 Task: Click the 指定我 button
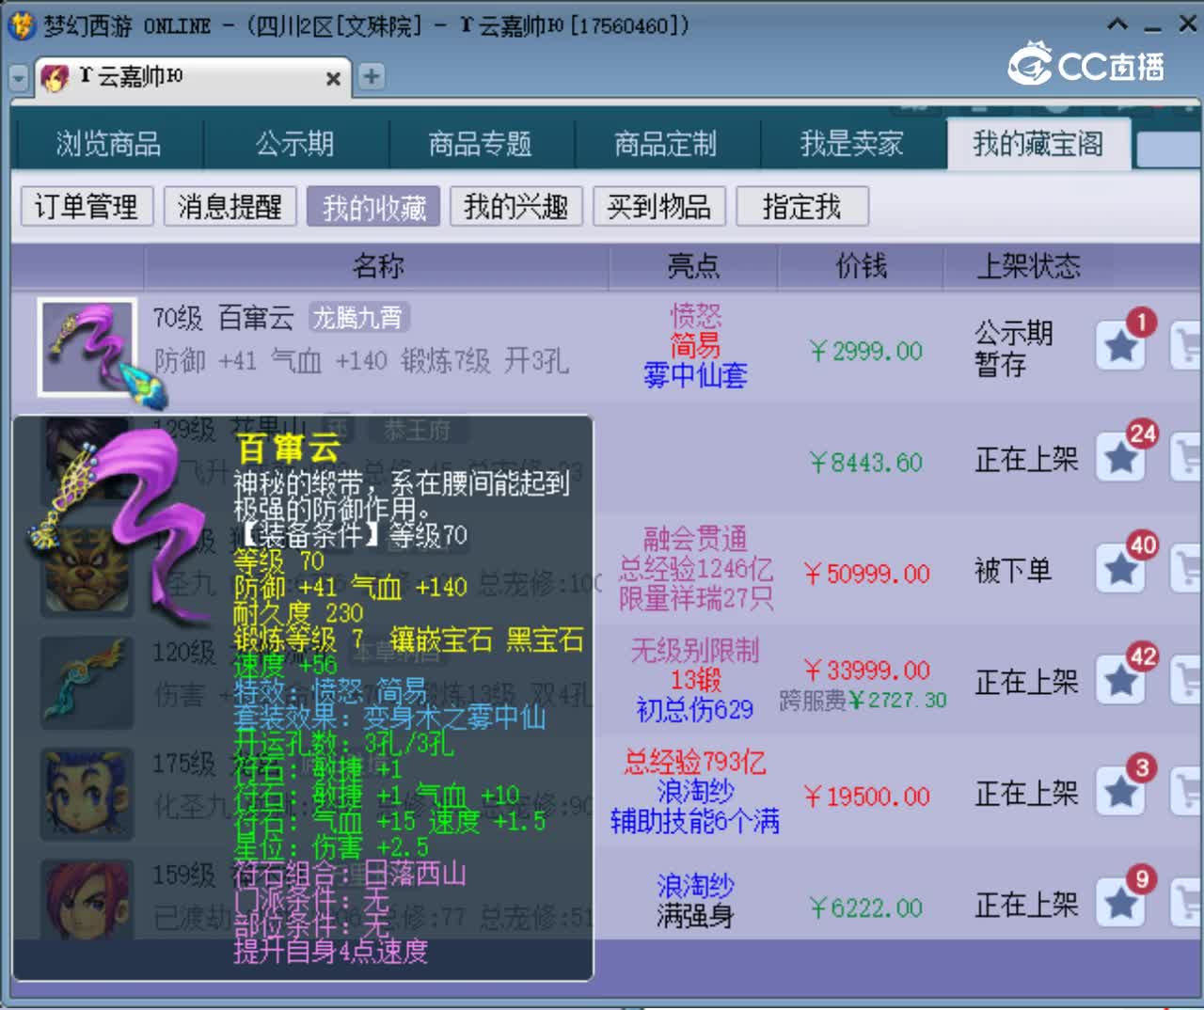(x=802, y=206)
